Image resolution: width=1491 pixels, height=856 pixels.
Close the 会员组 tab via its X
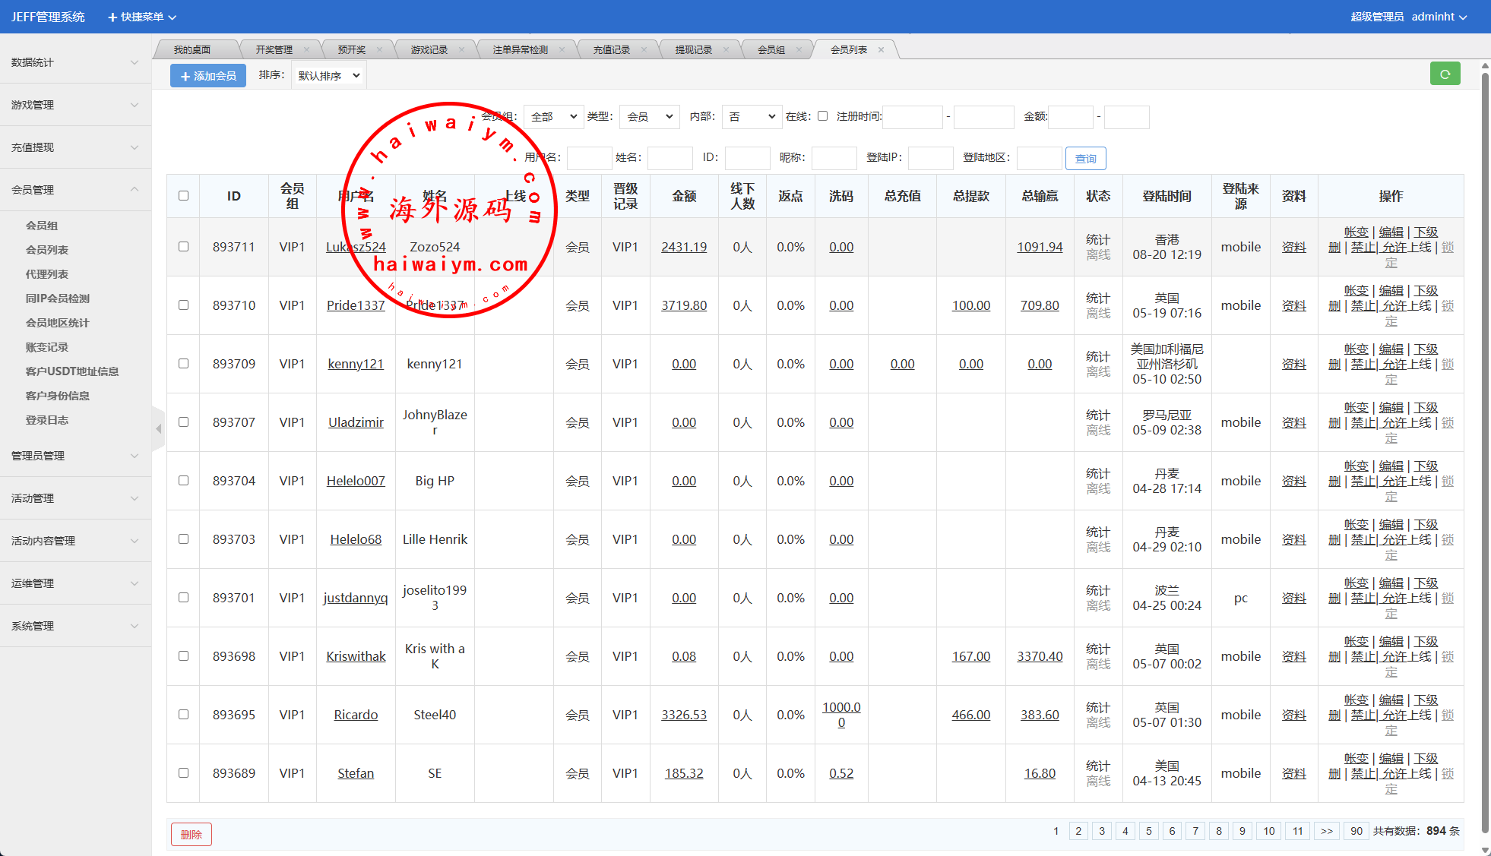click(x=799, y=50)
